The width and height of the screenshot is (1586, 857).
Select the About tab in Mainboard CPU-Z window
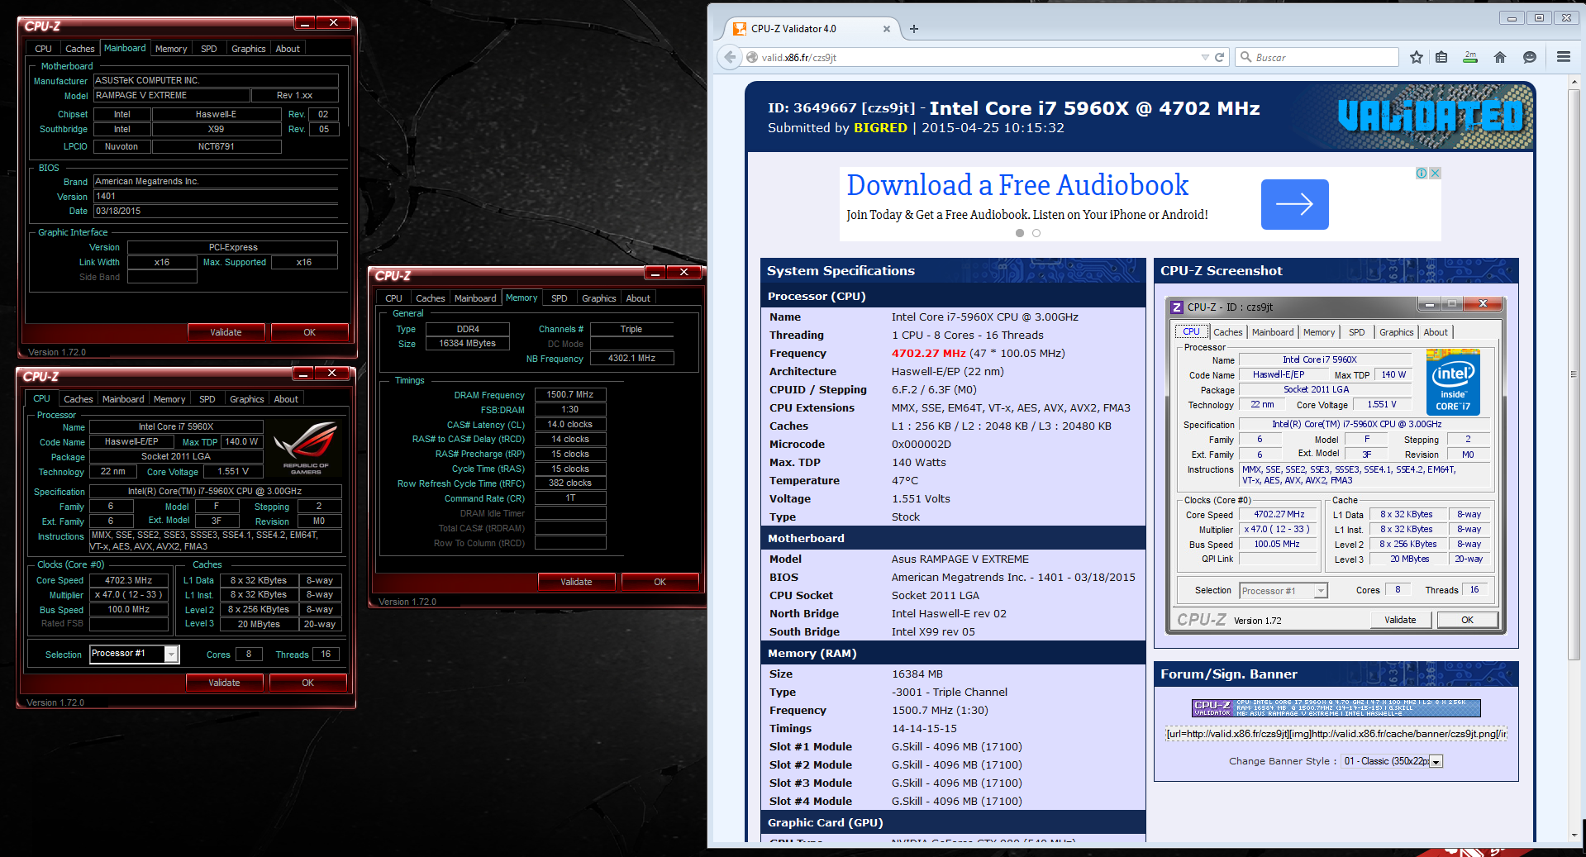[x=288, y=49]
